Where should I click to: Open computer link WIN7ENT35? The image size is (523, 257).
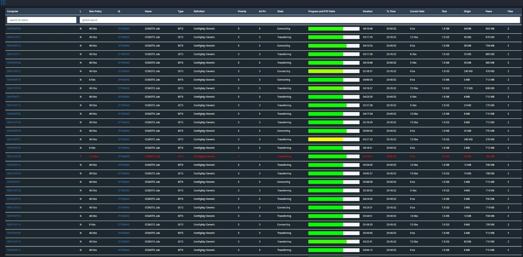[x=14, y=29]
